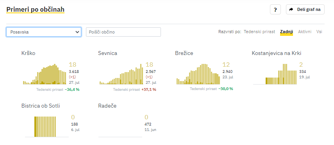The image size is (334, 145).
Task: Click the Brežice bar chart
Action: (198, 74)
